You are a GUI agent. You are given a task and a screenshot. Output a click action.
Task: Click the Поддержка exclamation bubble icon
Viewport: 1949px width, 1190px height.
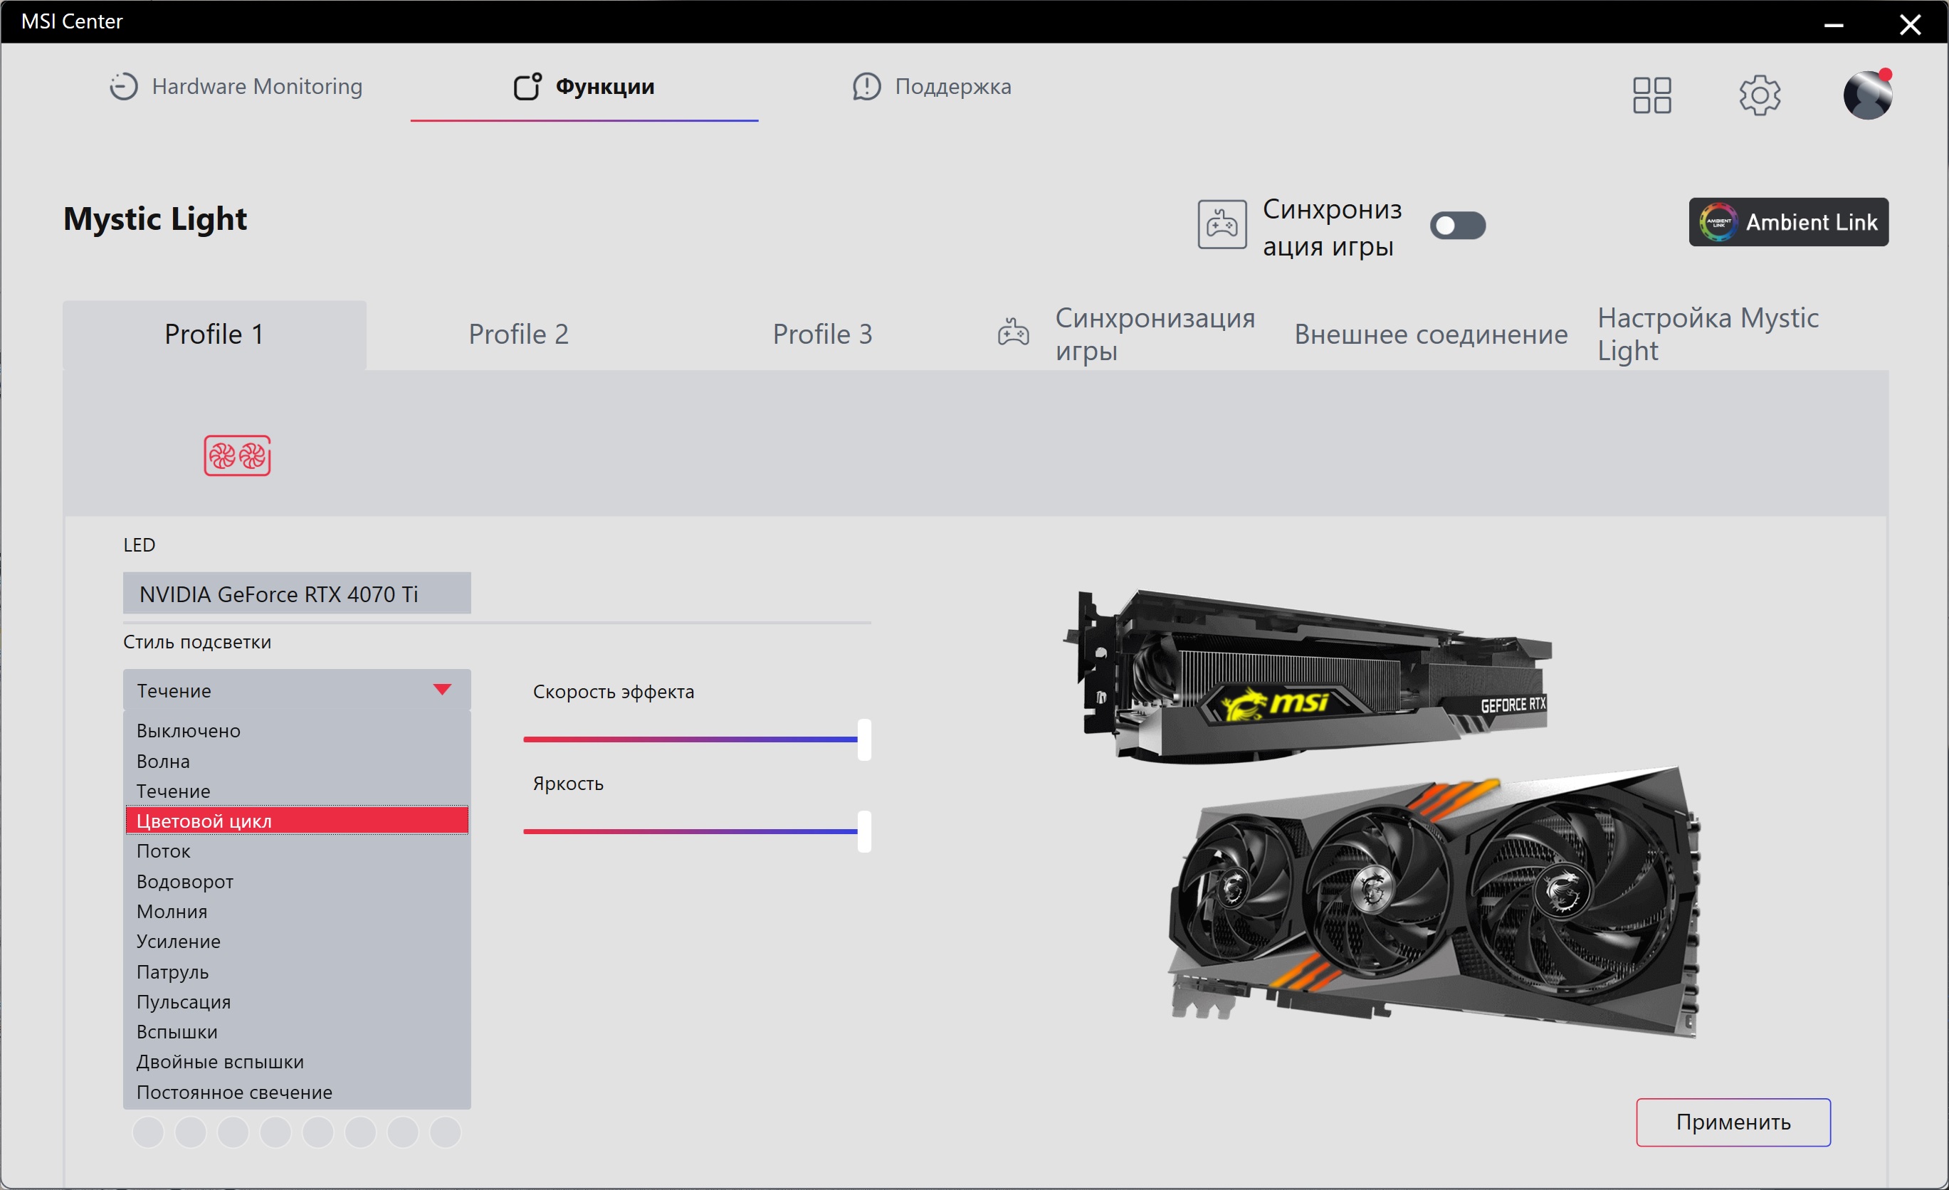(x=866, y=86)
